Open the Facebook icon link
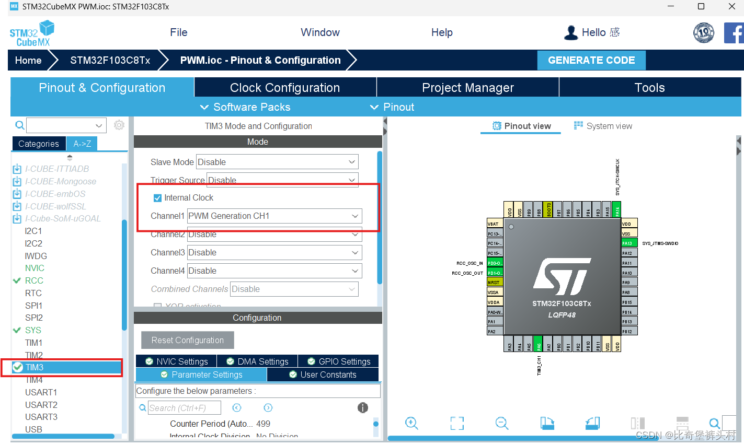 tap(734, 33)
